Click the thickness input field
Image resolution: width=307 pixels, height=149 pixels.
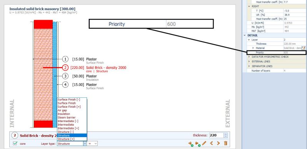click(x=216, y=135)
